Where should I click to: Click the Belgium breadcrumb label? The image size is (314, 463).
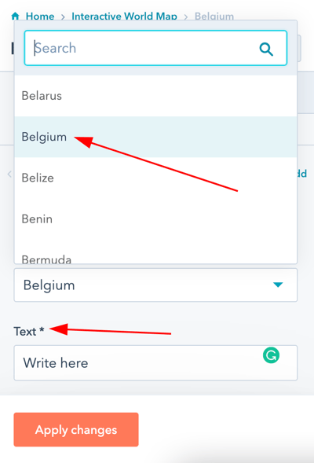pyautogui.click(x=214, y=17)
